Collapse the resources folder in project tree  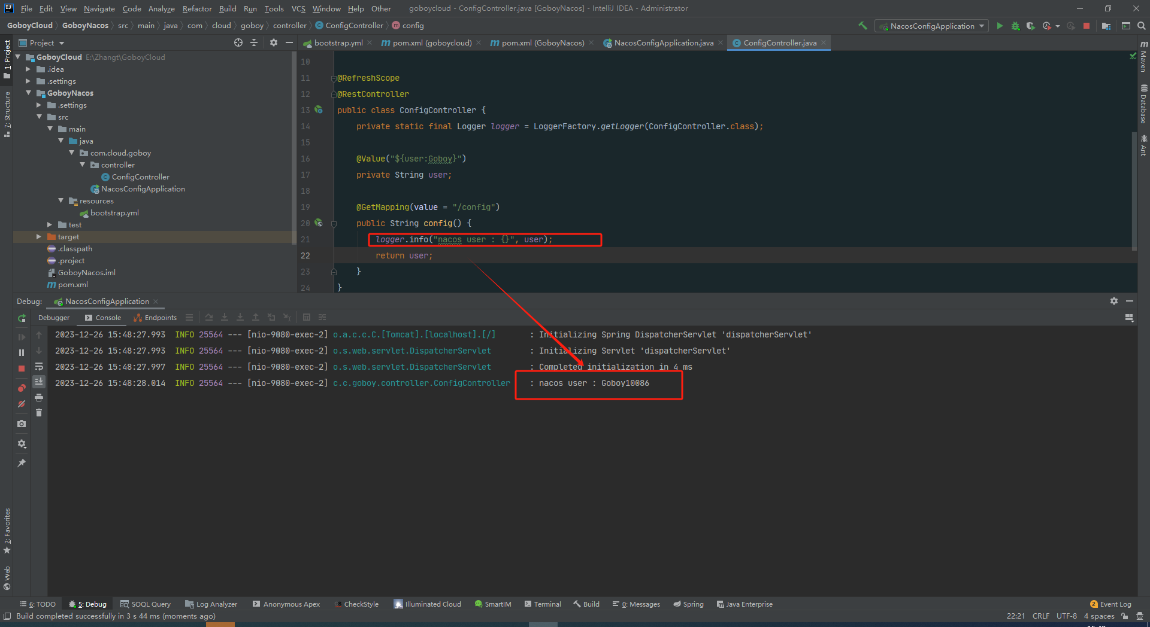[x=60, y=201]
